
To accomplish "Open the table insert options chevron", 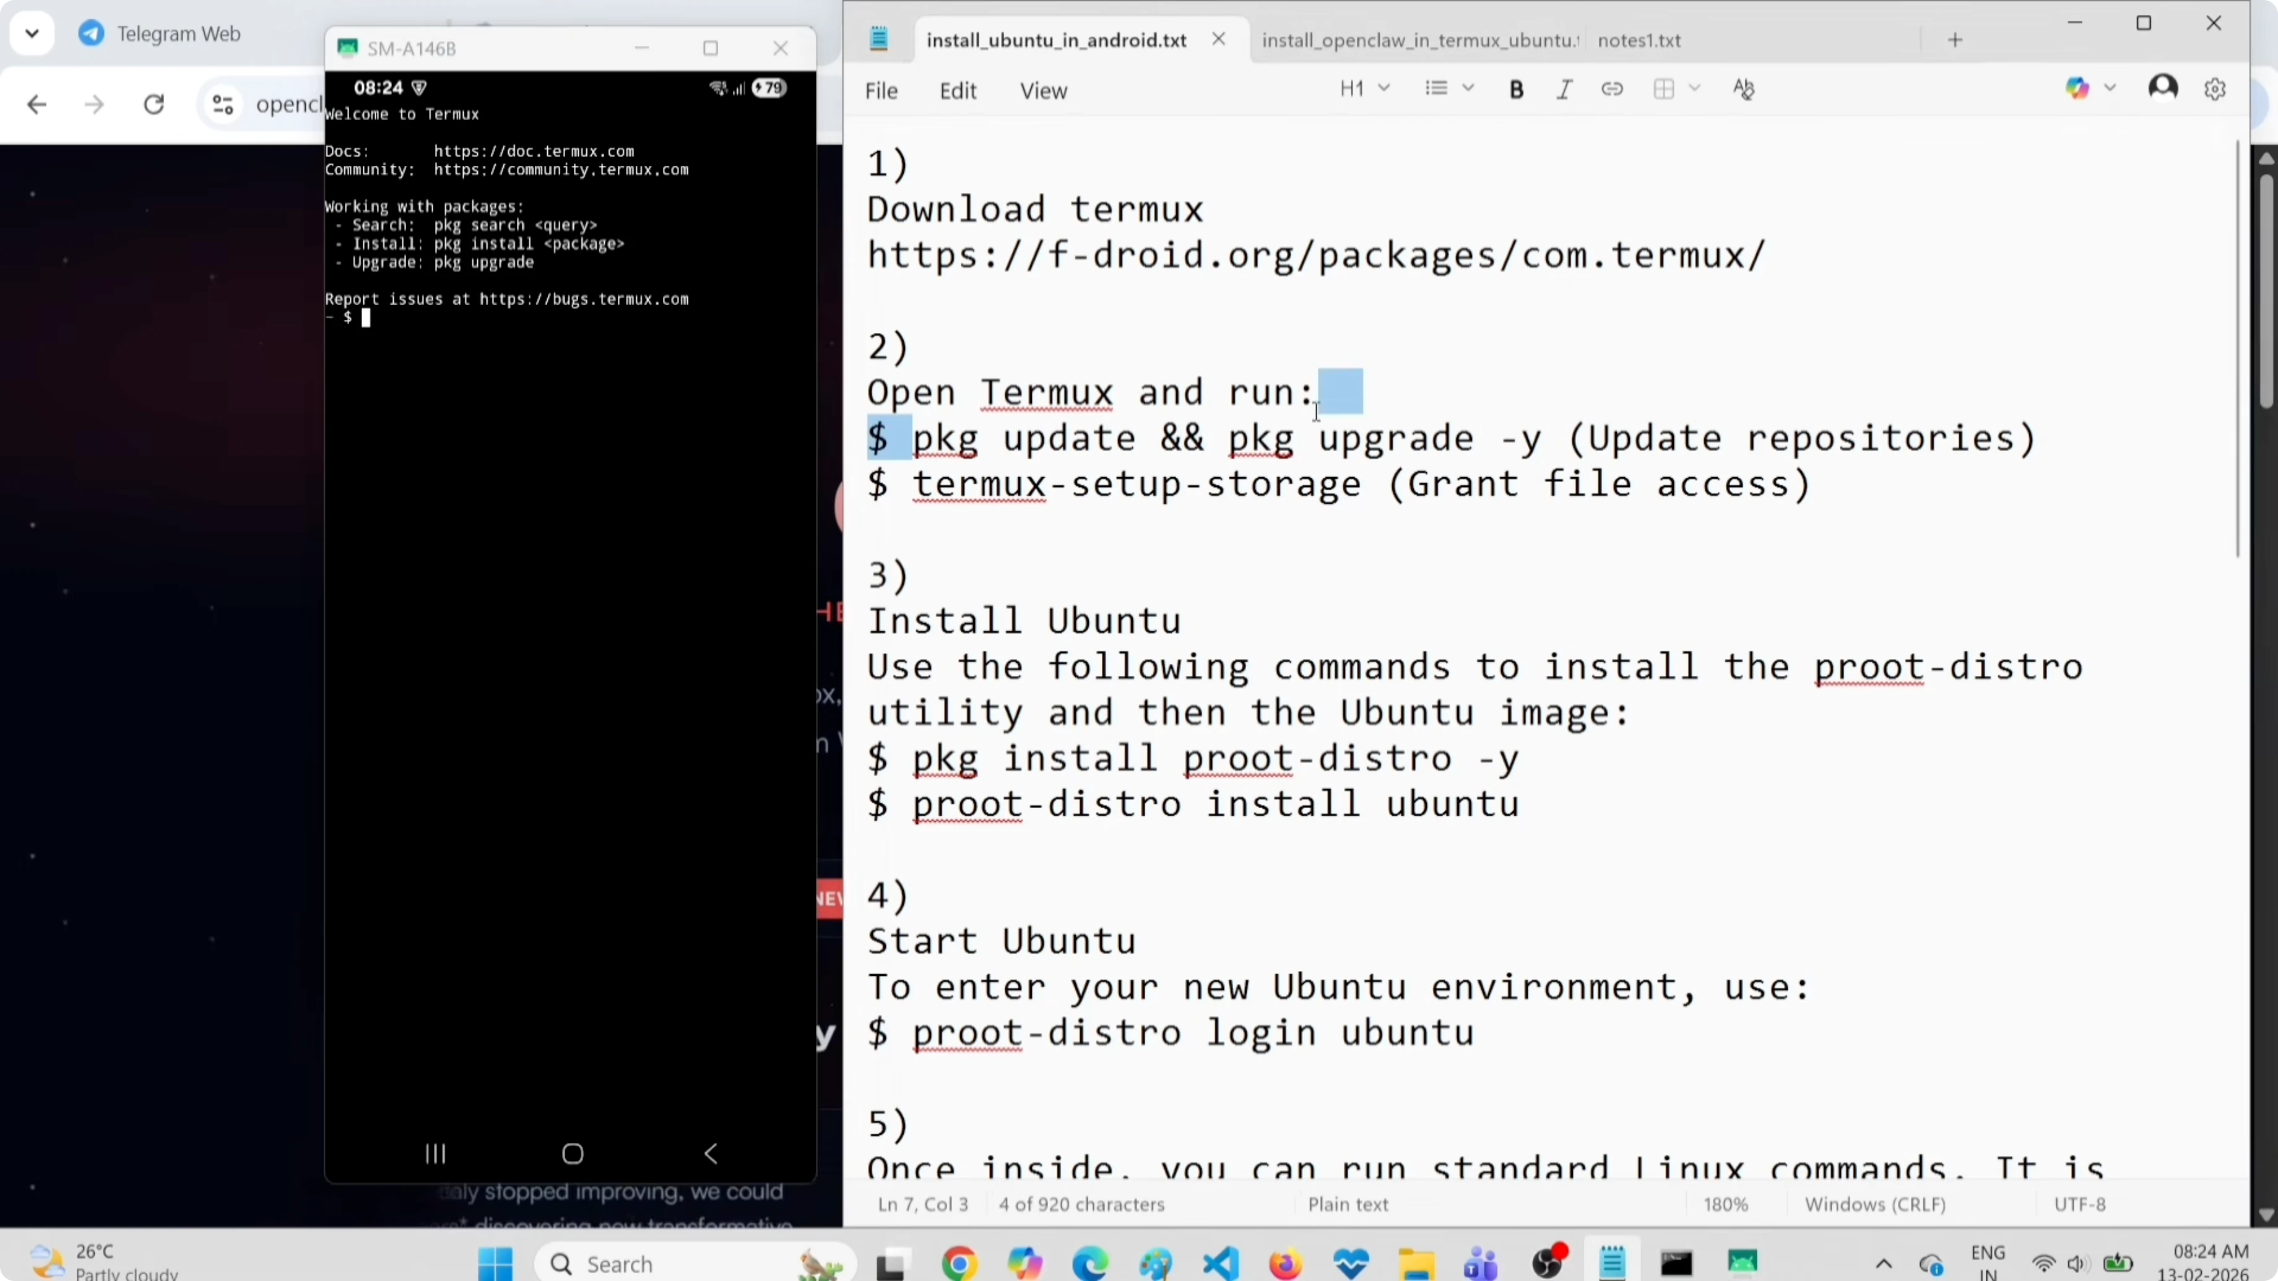I will (1696, 88).
